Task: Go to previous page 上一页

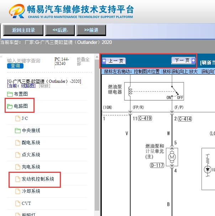Action: (114, 61)
